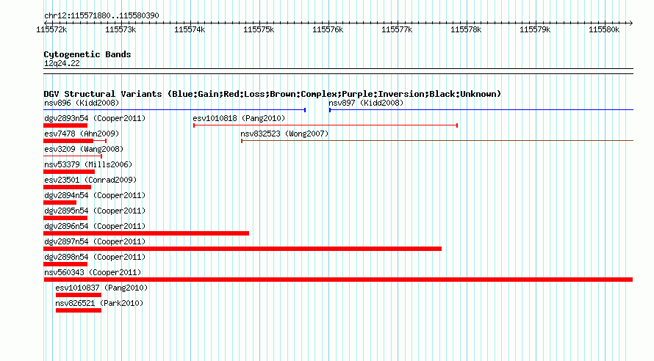
Task: Click the 115577k ruler label
Action: click(x=397, y=29)
